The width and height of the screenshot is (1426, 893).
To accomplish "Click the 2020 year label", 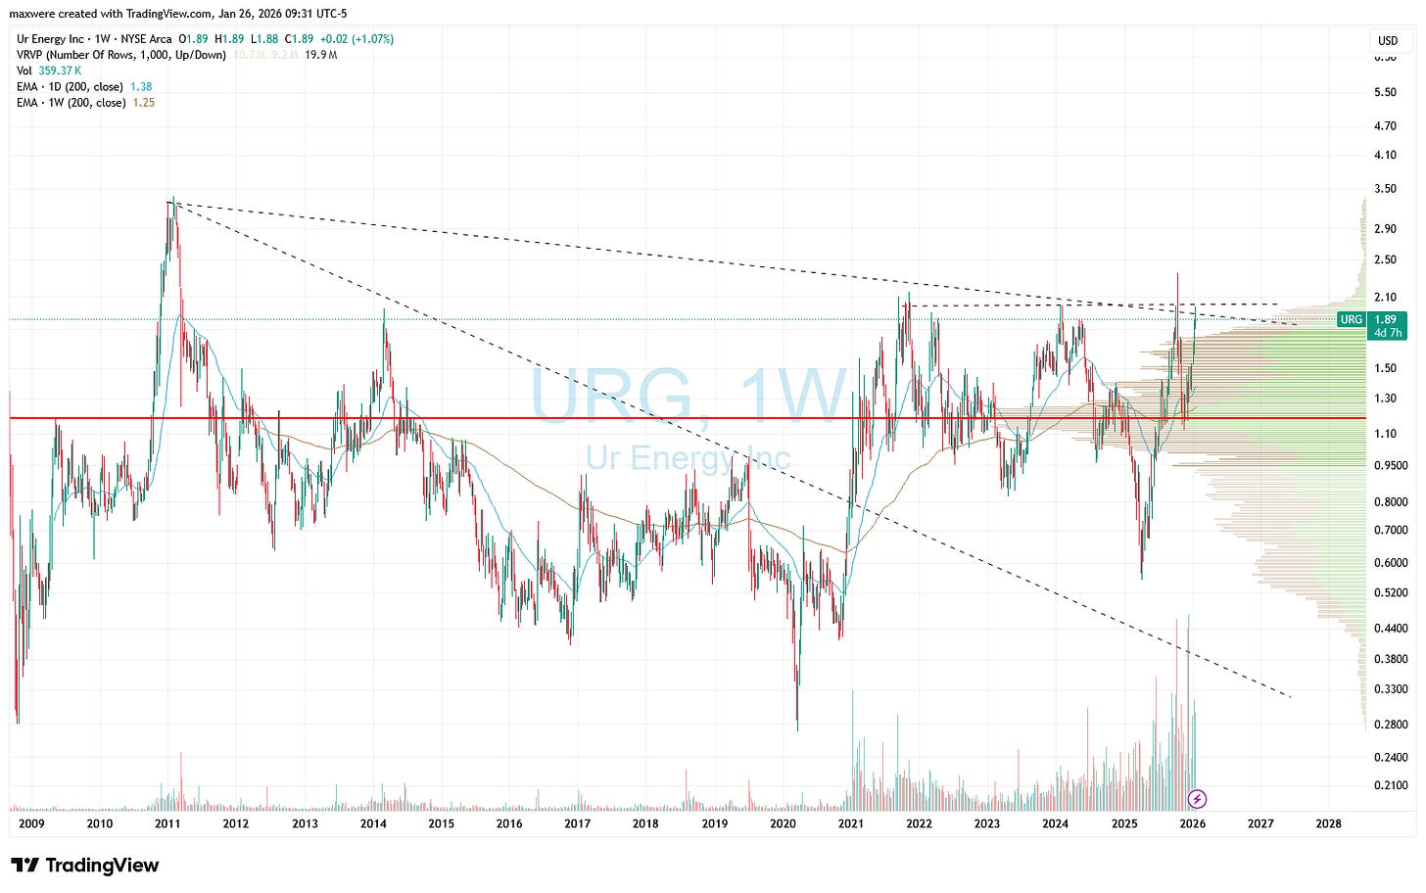I will 784,823.
